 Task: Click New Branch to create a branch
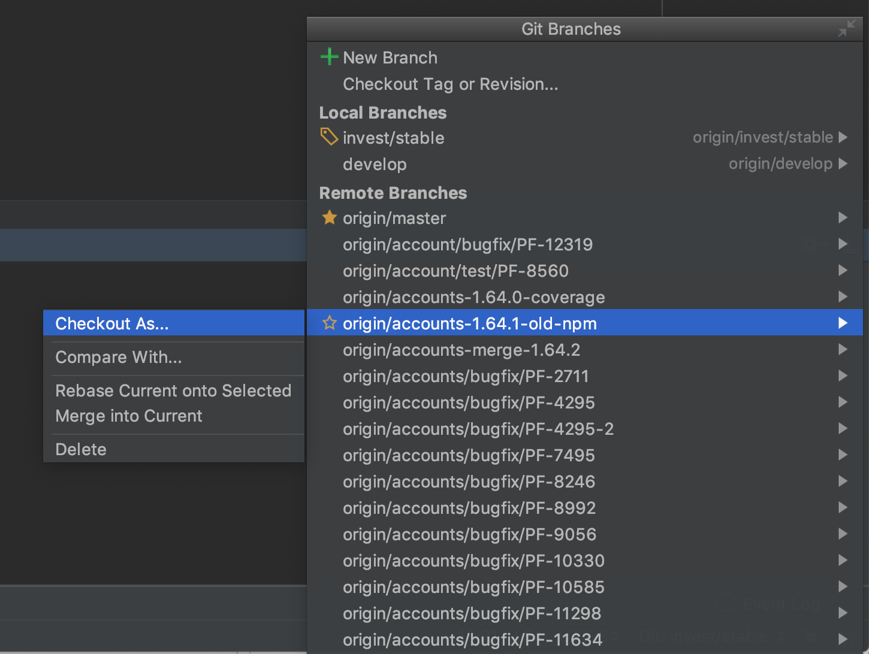point(390,57)
